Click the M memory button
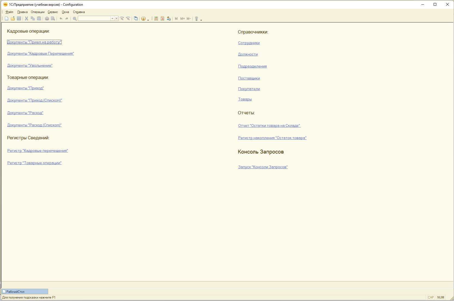 (x=176, y=19)
